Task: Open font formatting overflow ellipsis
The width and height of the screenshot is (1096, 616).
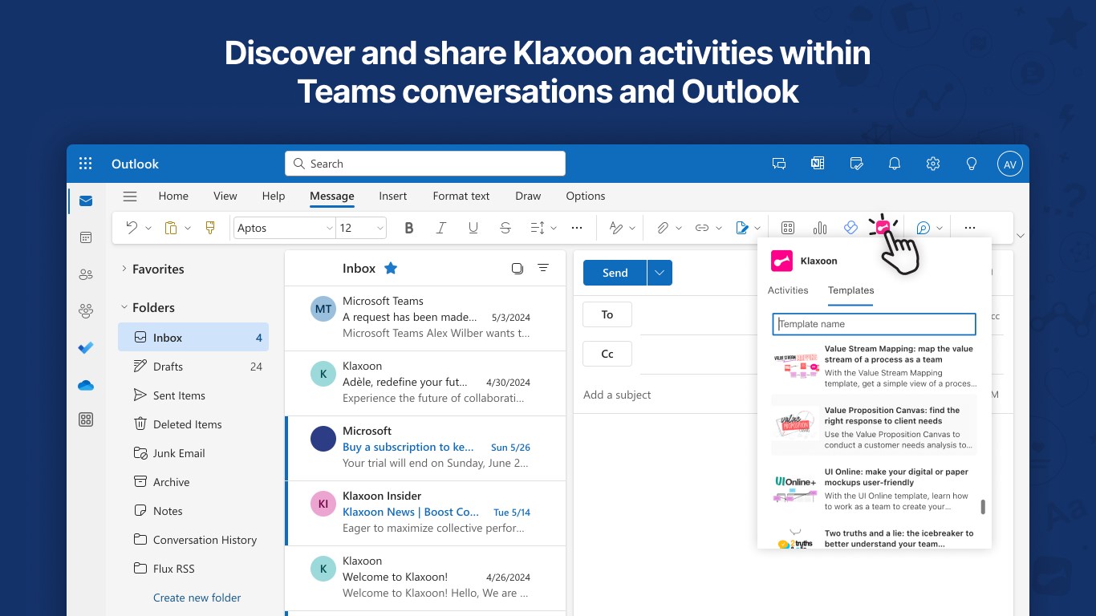Action: pyautogui.click(x=577, y=228)
